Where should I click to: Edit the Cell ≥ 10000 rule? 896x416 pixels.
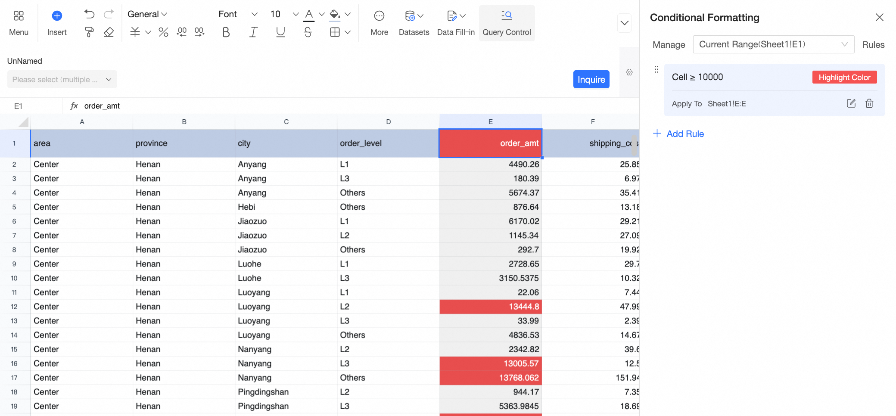tap(851, 103)
